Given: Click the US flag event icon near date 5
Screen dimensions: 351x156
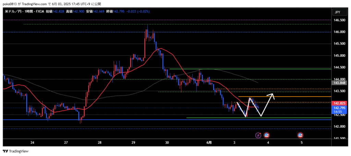Looking at the screenshot, I should click(x=300, y=136).
